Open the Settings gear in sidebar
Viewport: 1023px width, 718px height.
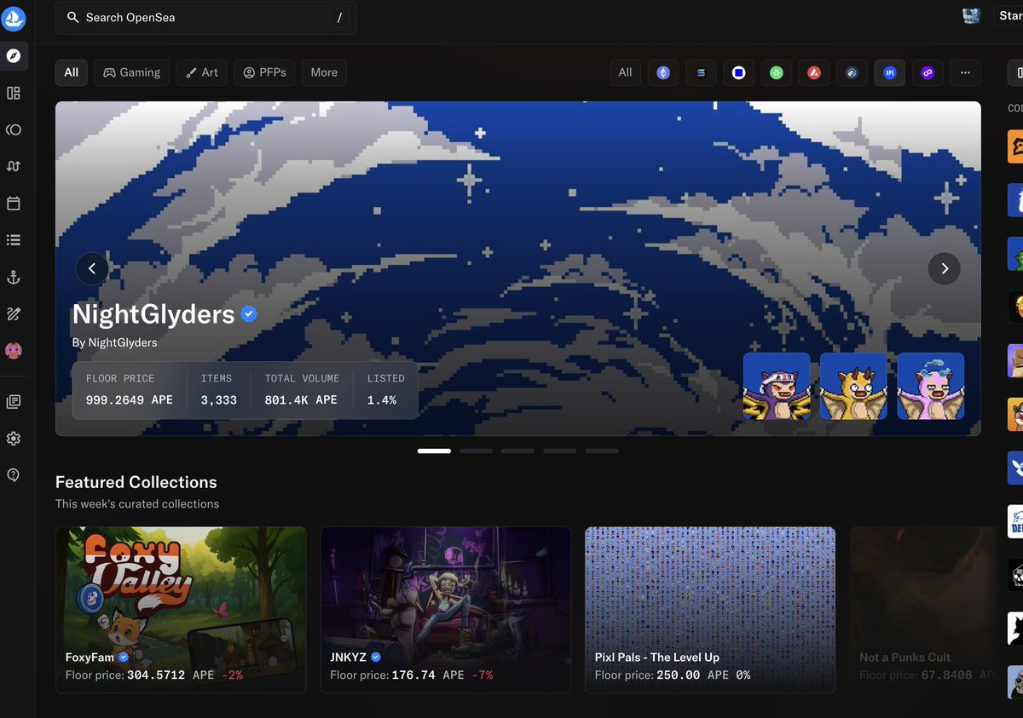tap(14, 438)
